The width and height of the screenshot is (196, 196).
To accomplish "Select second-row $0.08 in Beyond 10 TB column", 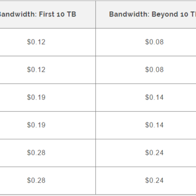I will pyautogui.click(x=154, y=70).
